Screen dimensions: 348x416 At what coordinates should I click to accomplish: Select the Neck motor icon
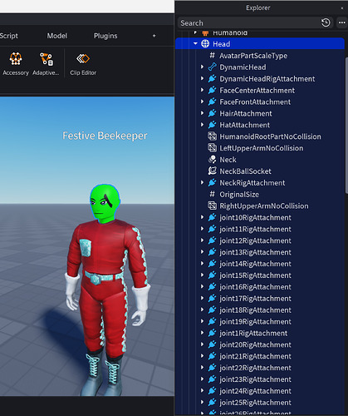click(x=213, y=160)
